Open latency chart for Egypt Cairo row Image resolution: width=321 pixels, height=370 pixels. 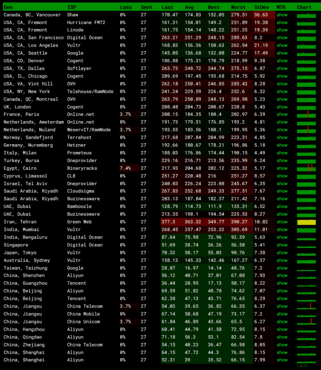pyautogui.click(x=306, y=168)
